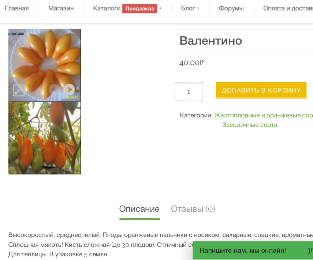The image size is (313, 260).
Task: Open the Блог menu item
Action: (188, 8)
